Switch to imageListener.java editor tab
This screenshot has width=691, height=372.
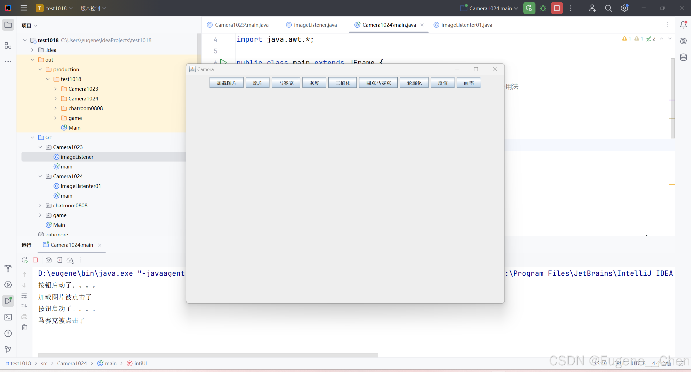pyautogui.click(x=315, y=25)
